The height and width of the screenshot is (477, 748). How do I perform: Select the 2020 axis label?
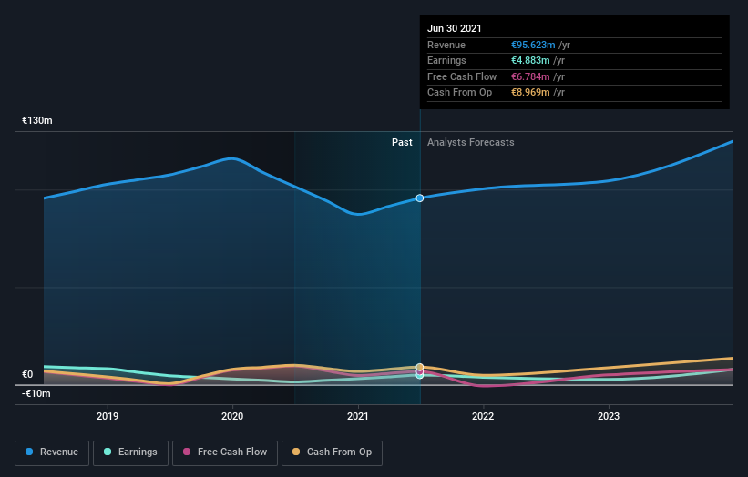click(x=232, y=416)
